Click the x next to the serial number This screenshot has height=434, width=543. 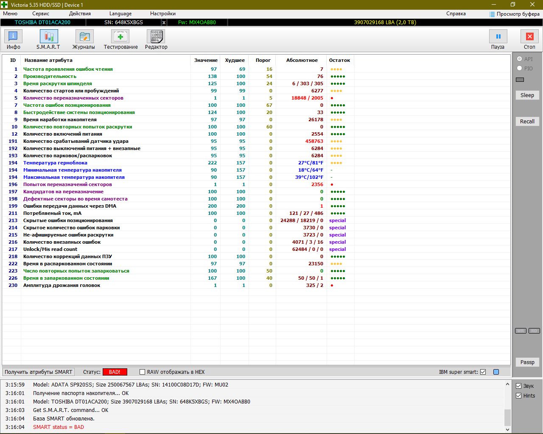click(164, 22)
